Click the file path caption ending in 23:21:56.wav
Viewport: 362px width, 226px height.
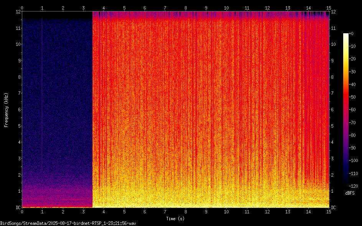pos(68,223)
